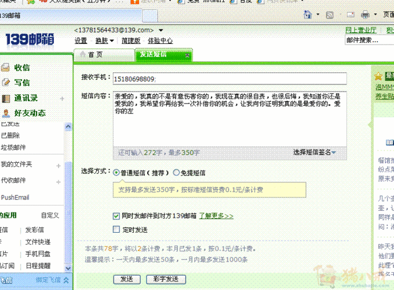Viewport: 394px width, 290px height.
Task: Expand 绑定飞信 chevron
Action: click(66, 280)
